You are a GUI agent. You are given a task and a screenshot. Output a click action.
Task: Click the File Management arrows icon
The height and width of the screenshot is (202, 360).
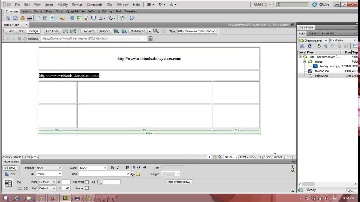point(116,31)
